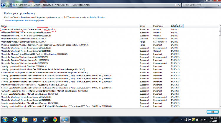Viewport: 221px width, 124px height.
Task: Select the .NET Framework KB2979578 row
Action: click(x=92, y=78)
